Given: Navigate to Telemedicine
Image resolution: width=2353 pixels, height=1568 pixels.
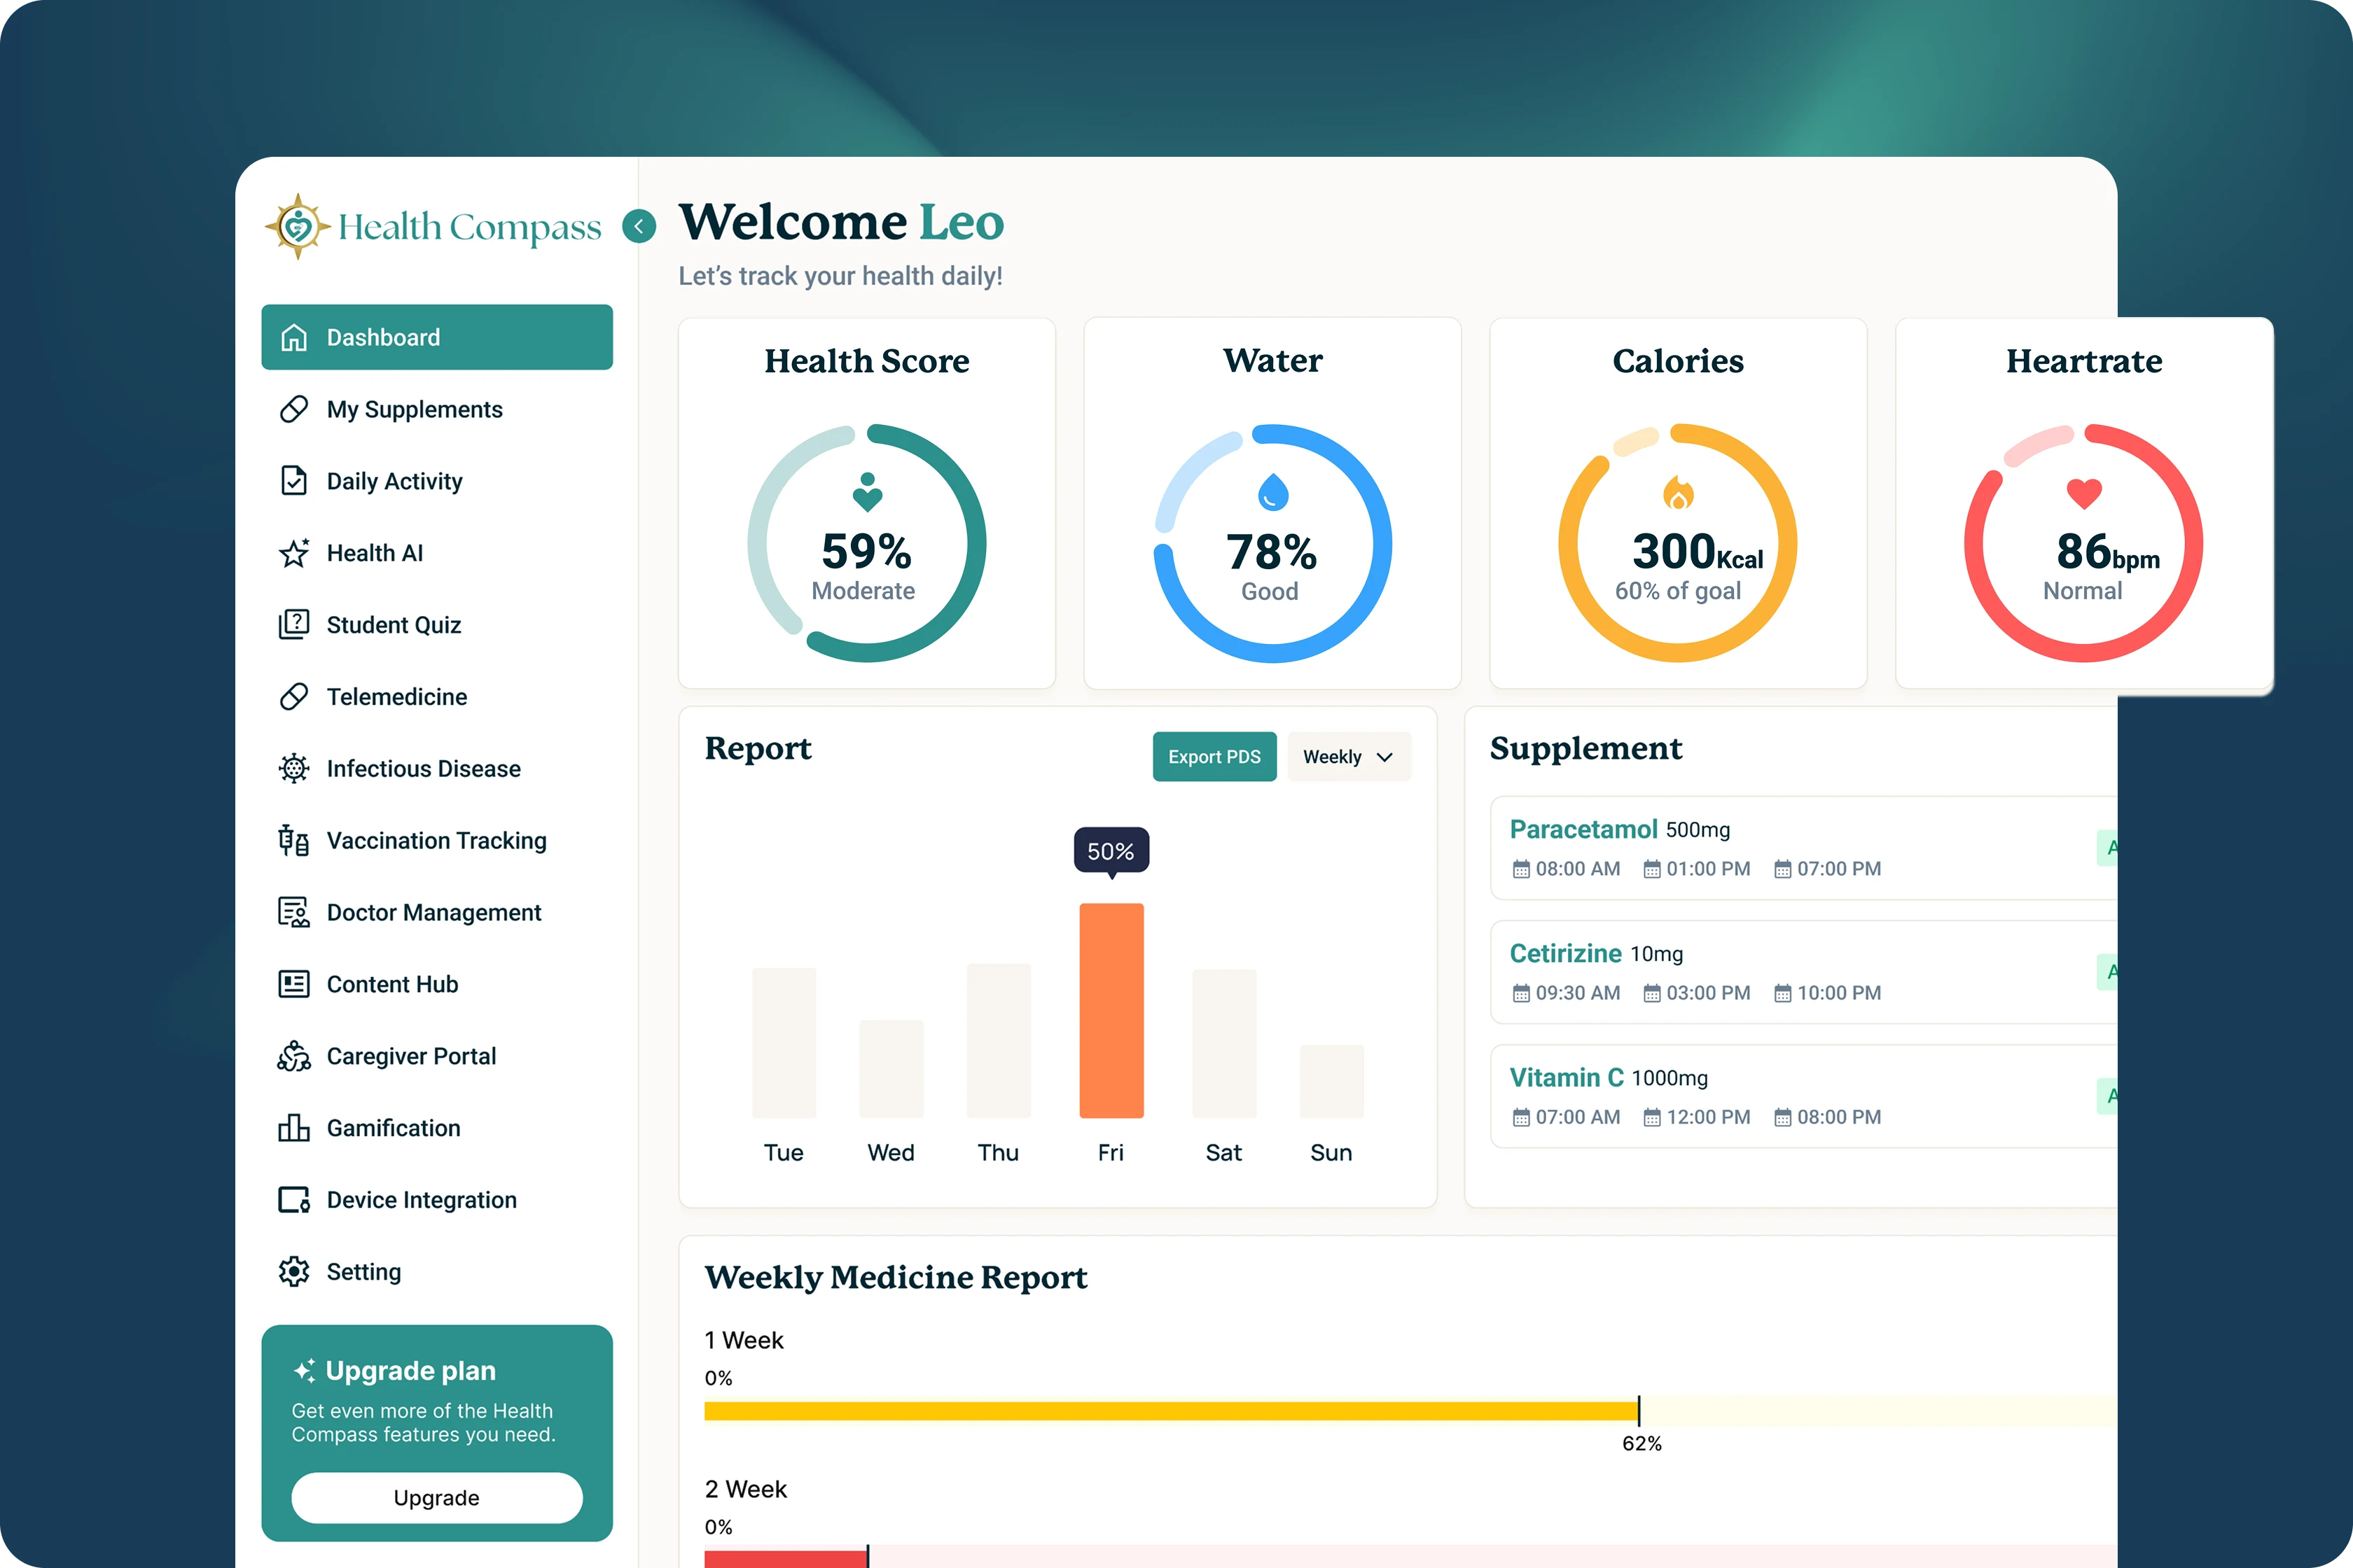Looking at the screenshot, I should (x=437, y=697).
